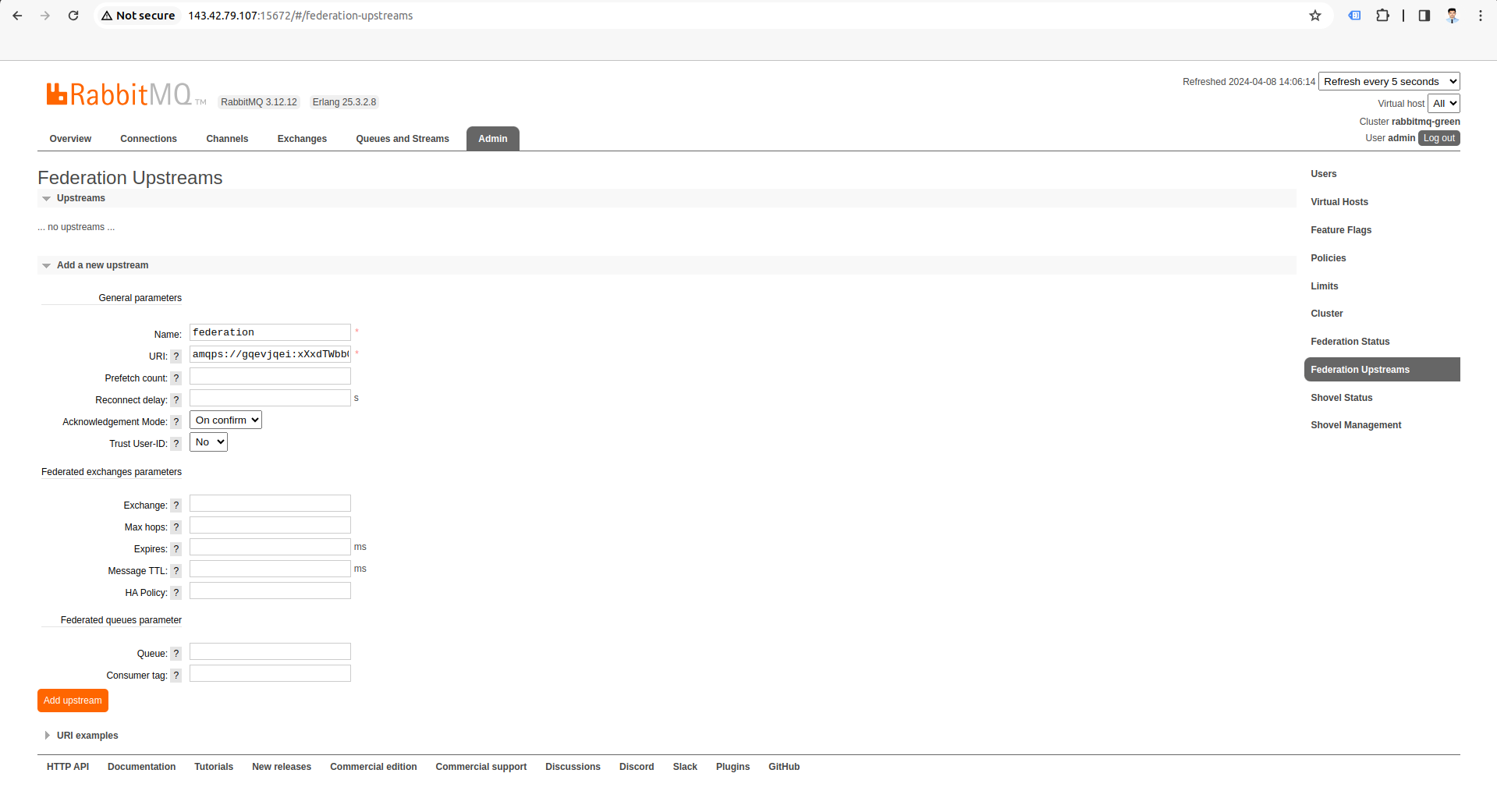Screen dimensions: 1497x791
Task: Click the Reconnect delay help icon
Action: pyautogui.click(x=176, y=400)
